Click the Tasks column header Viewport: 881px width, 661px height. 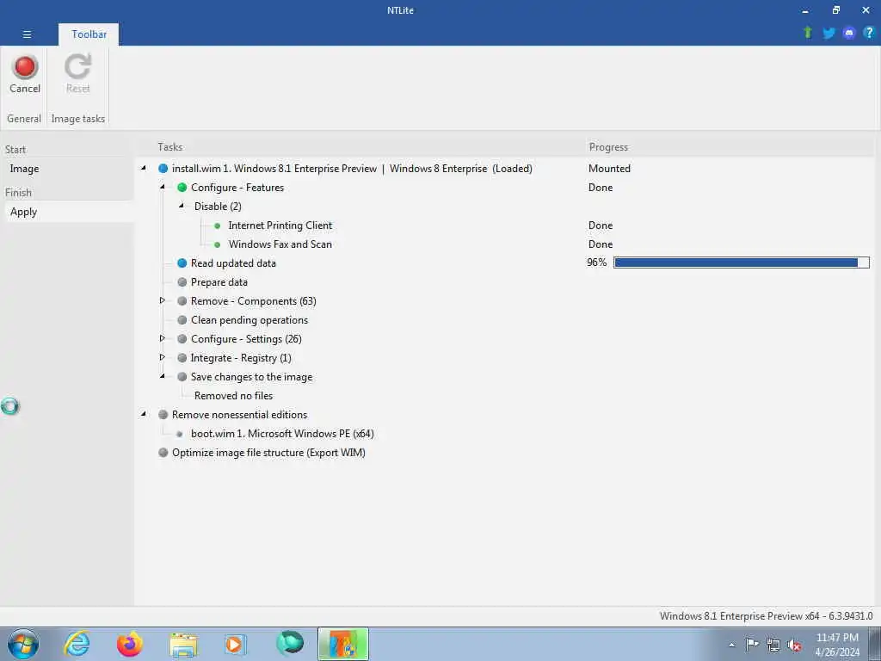click(169, 146)
